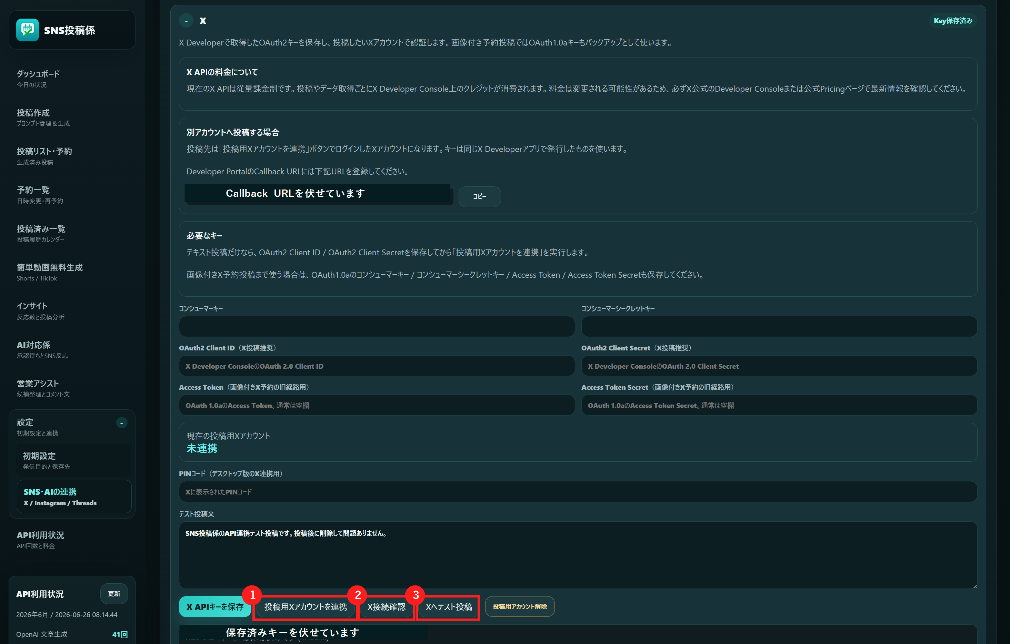
Task: Click the SNS投稿係 logo icon
Action: (28, 30)
